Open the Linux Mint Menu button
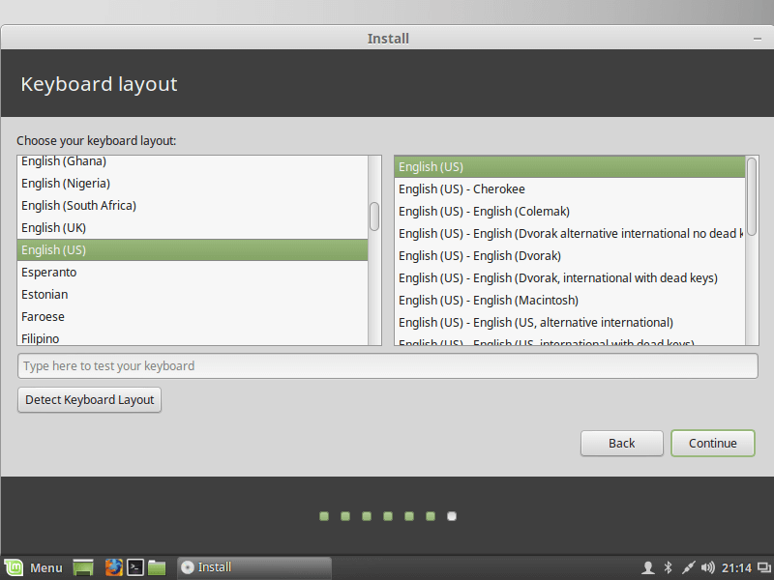Viewport: 774px width, 580px height. coord(34,567)
